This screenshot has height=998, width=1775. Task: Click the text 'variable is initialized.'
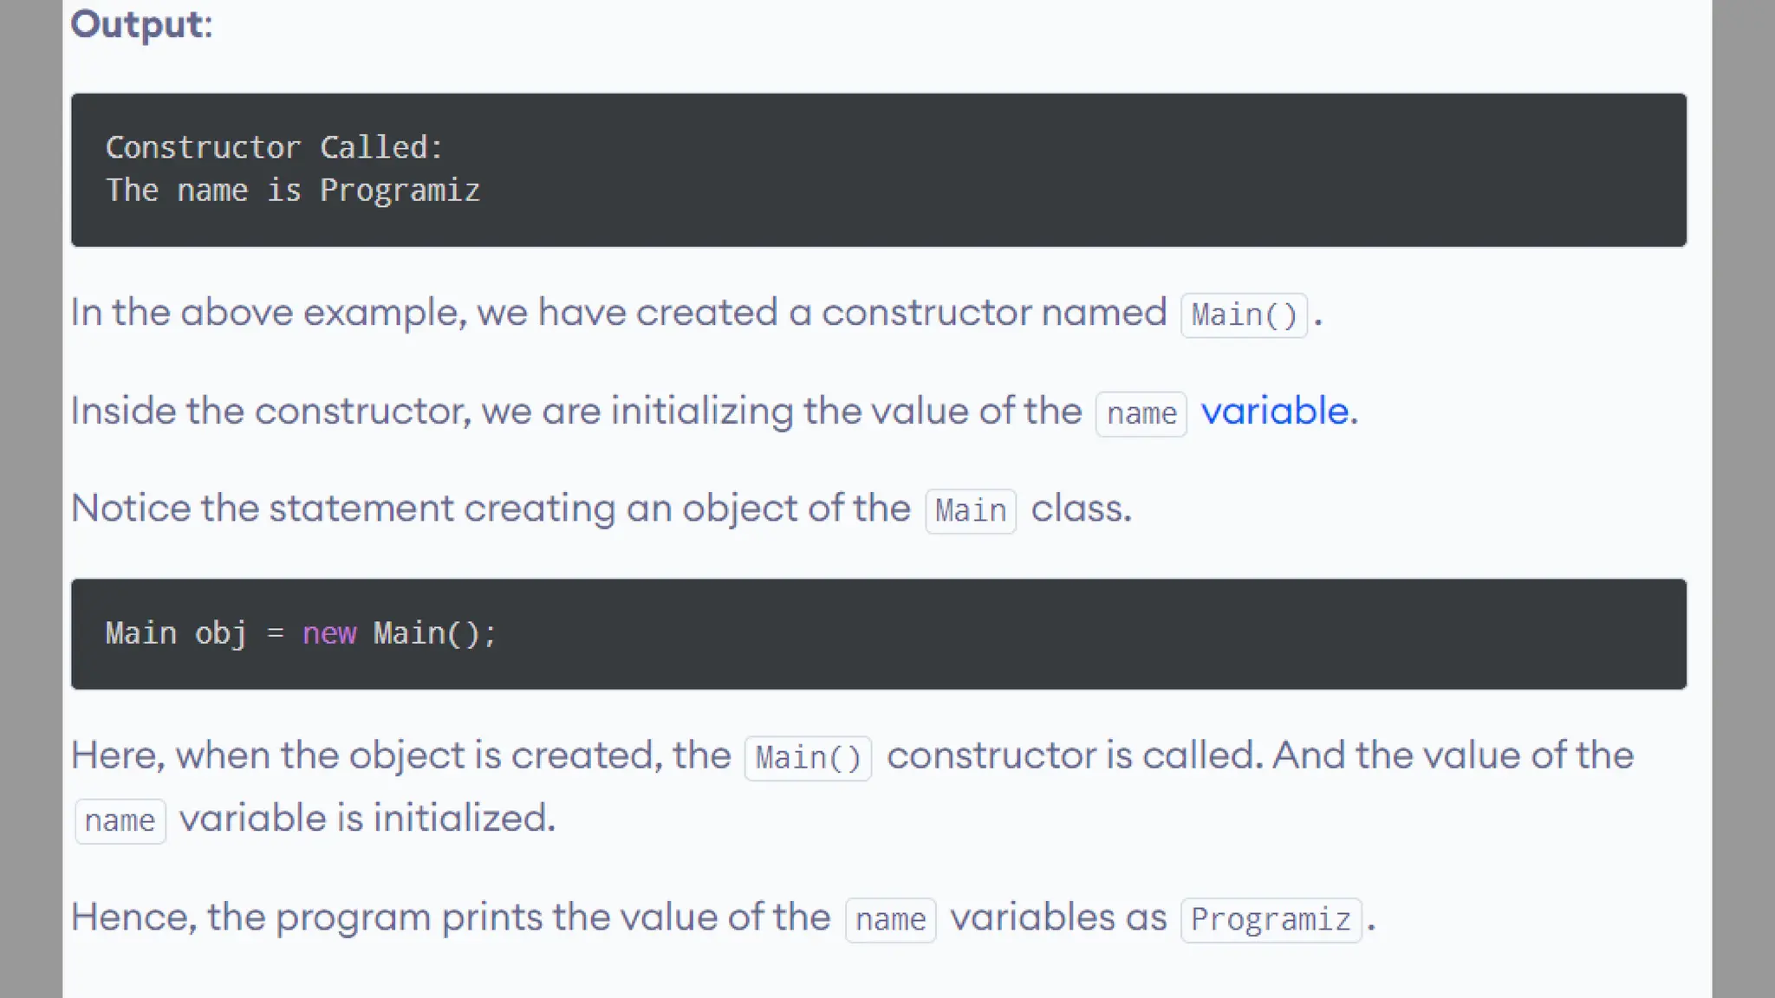(x=367, y=818)
